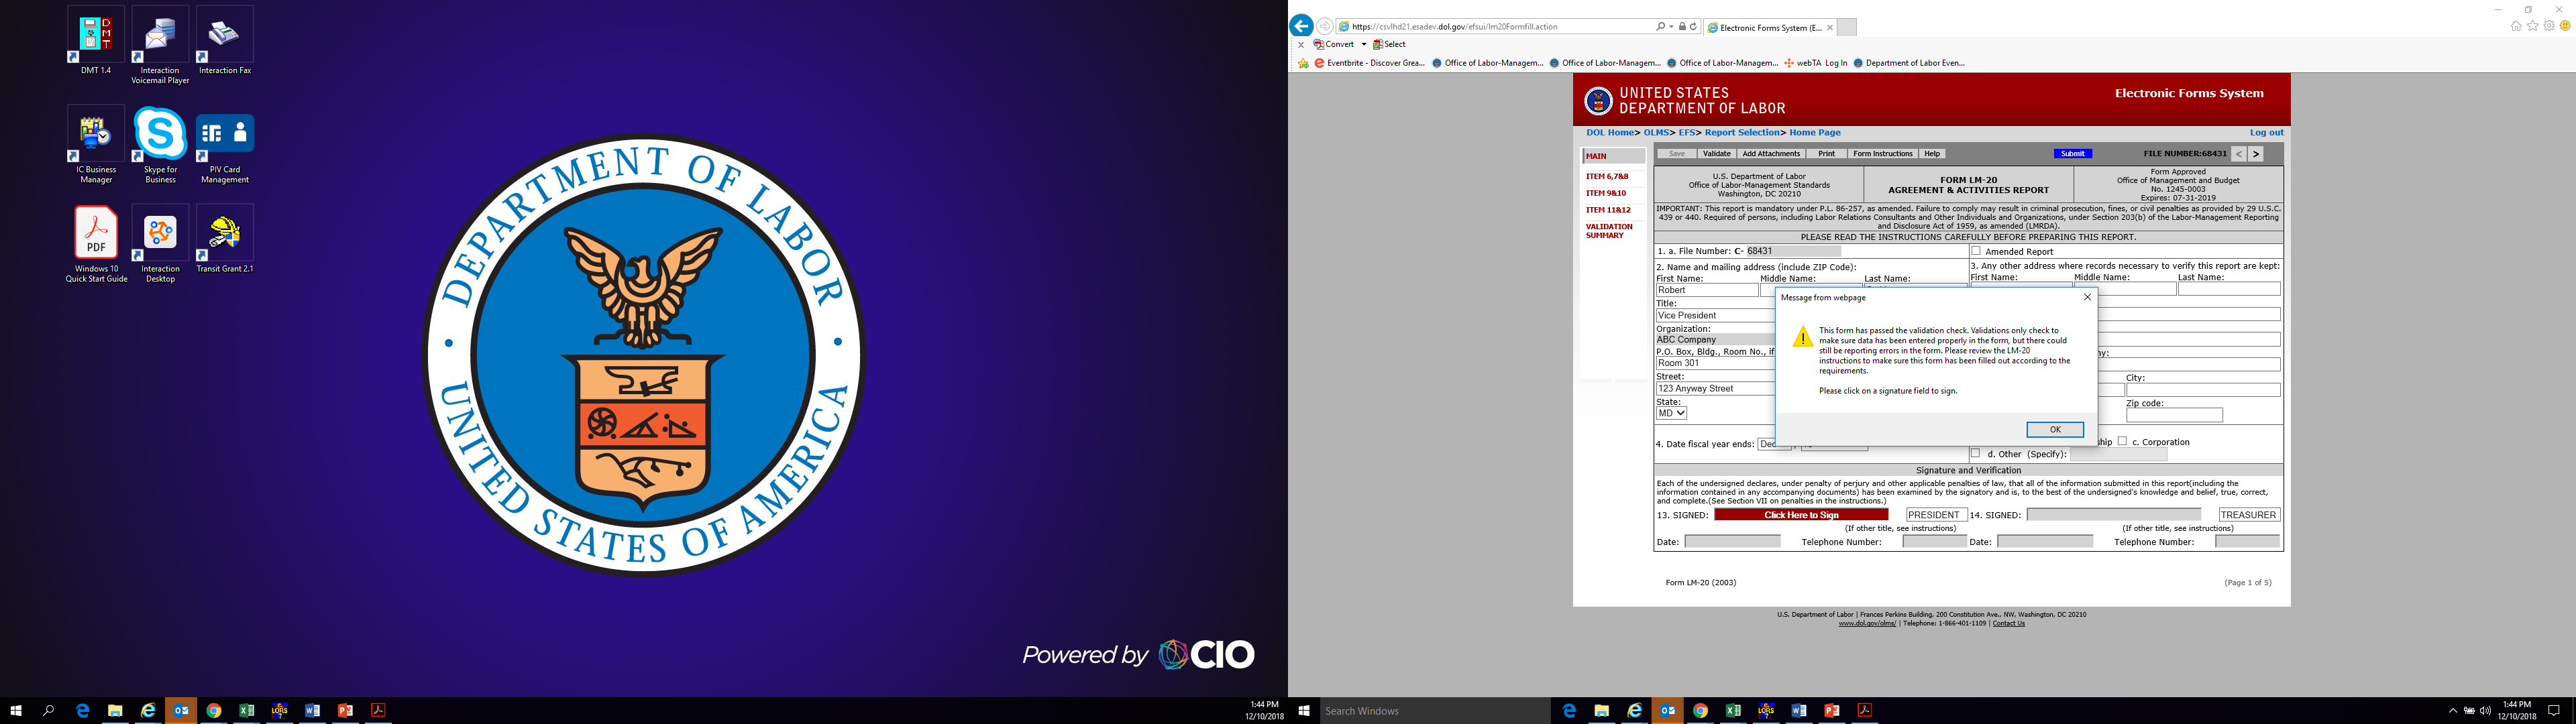Viewport: 2576px width, 724px height.
Task: Check the d. Other (Specify) checkbox
Action: point(1976,453)
